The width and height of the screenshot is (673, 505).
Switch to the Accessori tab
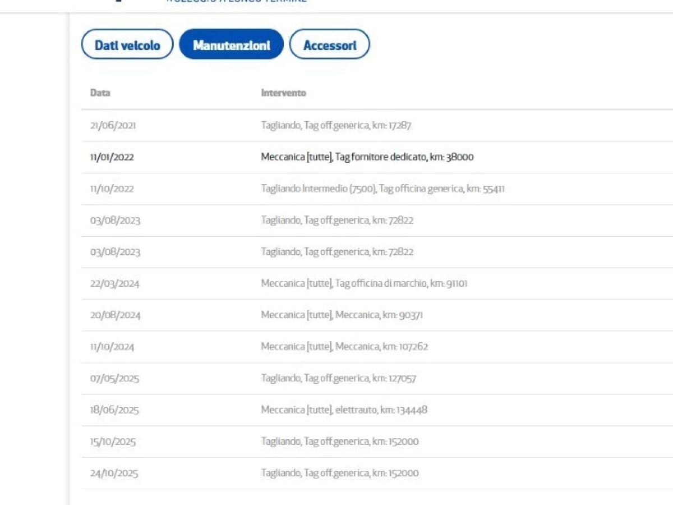click(x=329, y=45)
